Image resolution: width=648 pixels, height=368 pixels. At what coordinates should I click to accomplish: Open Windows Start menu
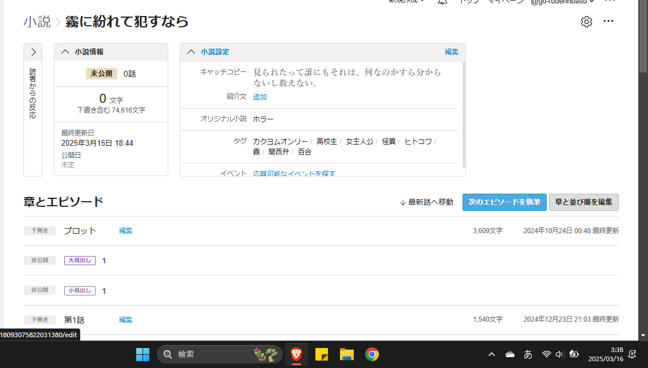pos(143,355)
